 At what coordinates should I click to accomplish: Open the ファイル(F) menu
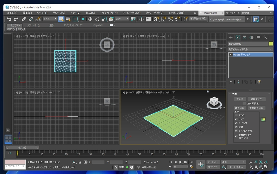point(12,13)
